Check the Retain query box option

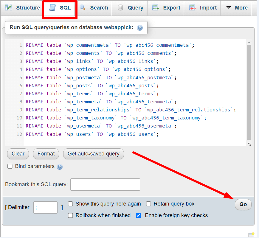(x=148, y=204)
